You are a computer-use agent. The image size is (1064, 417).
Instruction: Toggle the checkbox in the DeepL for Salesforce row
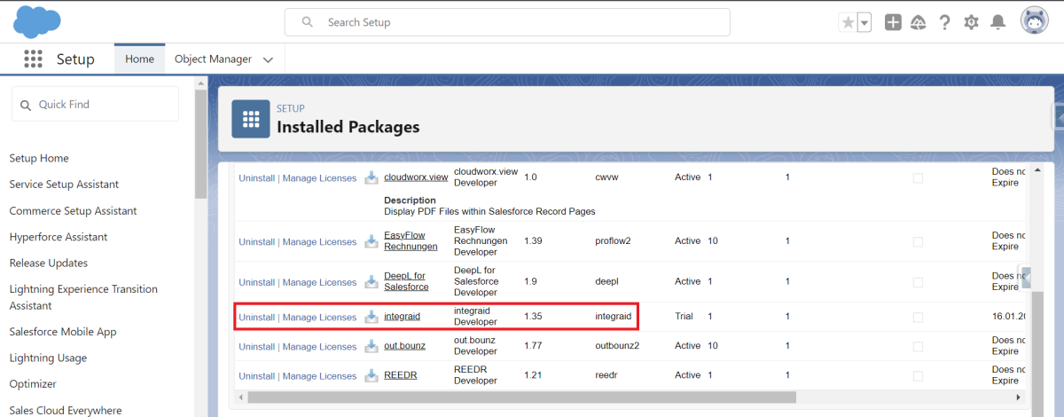point(918,281)
